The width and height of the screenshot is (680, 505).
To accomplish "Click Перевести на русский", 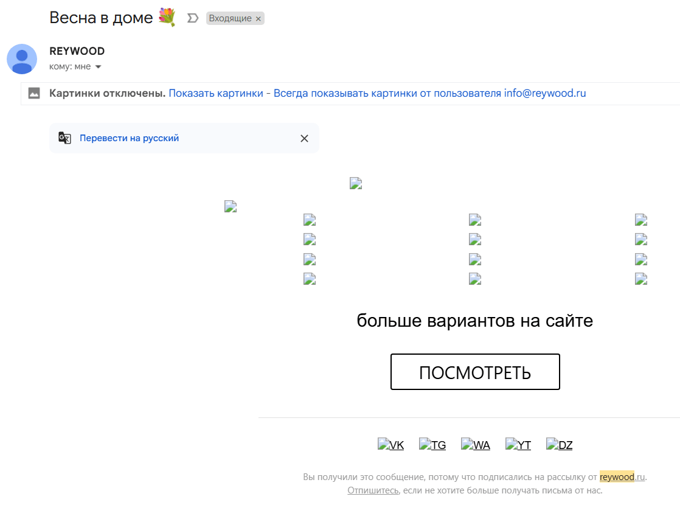I will 129,138.
